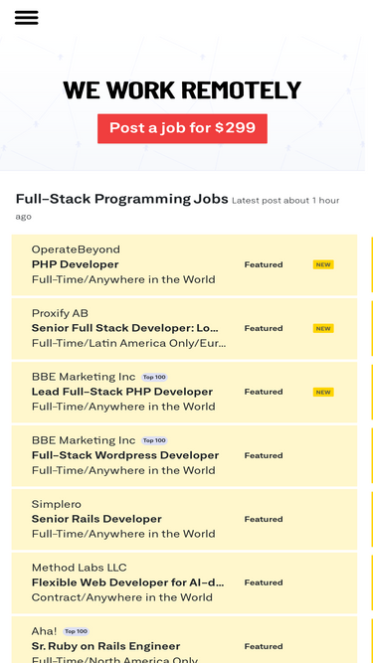Click the Top 100 badge on the Lead Full-Stack PHP listing

click(154, 377)
